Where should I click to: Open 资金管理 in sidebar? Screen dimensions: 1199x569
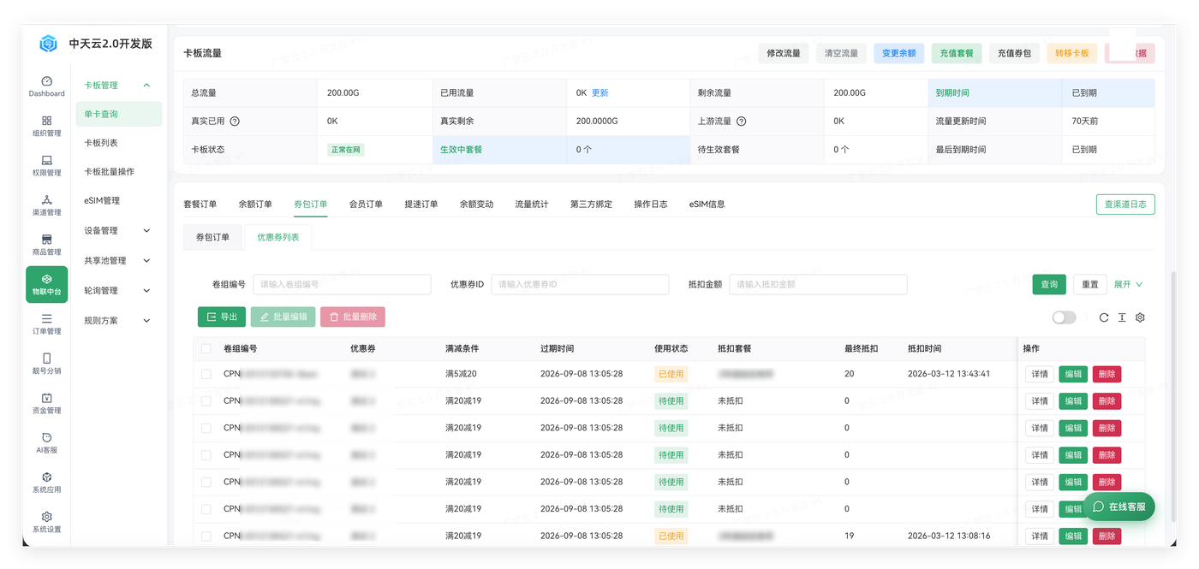46,403
